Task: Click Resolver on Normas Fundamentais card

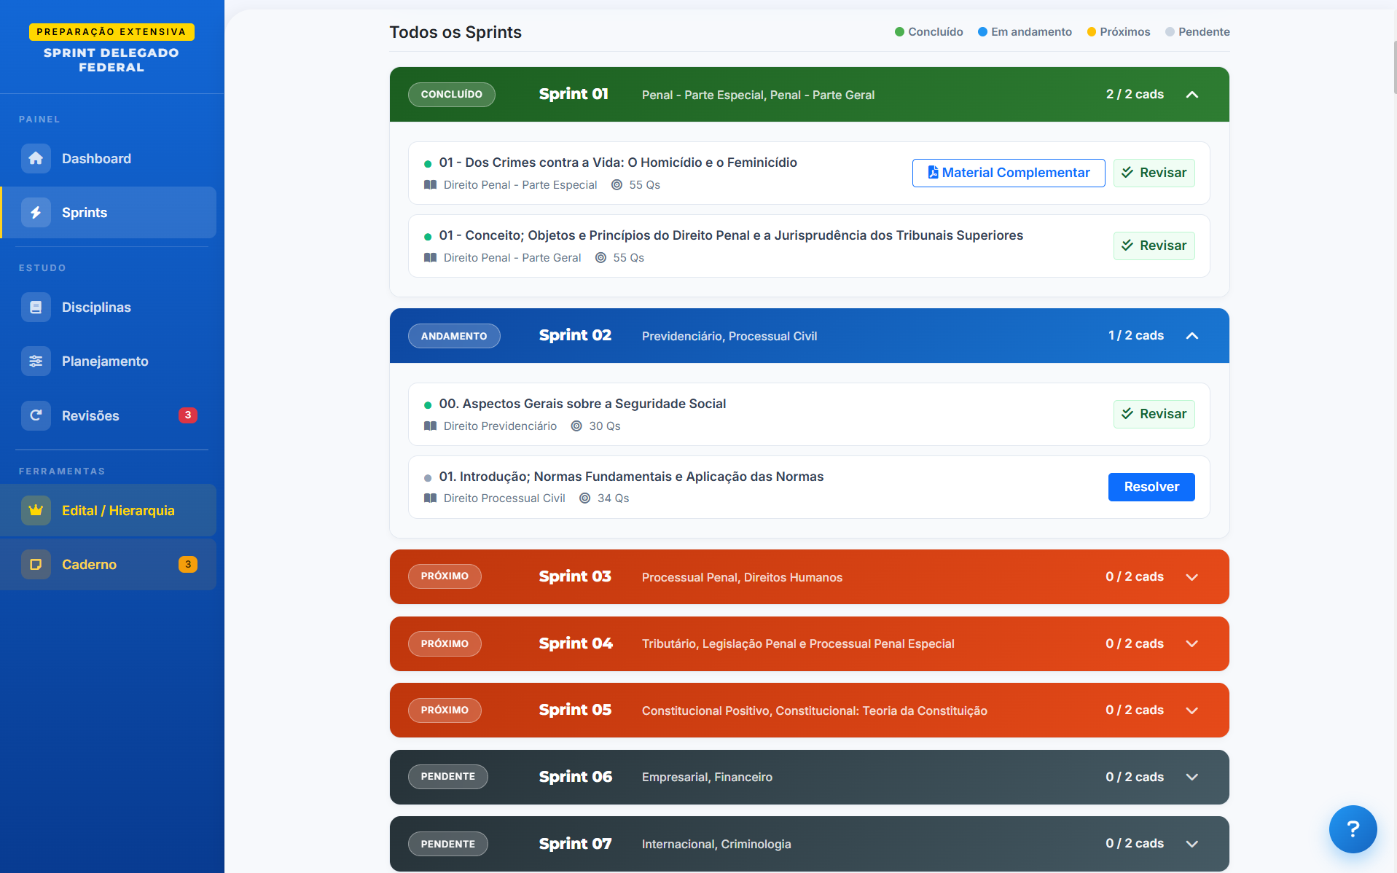Action: click(1151, 487)
